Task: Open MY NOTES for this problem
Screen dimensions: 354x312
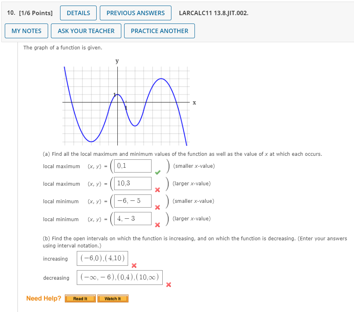Action: click(26, 31)
